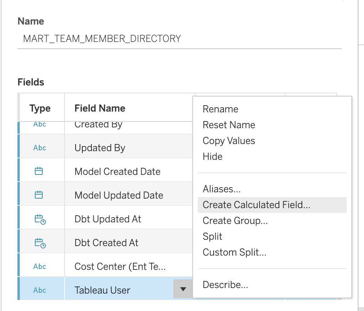Click Split in the context menu
This screenshot has width=364, height=311.
[x=212, y=237]
